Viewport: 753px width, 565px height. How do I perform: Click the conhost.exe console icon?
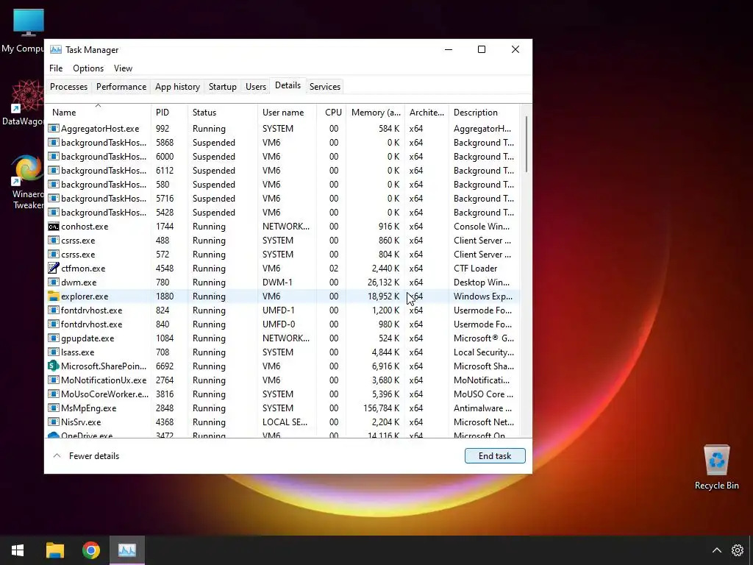pyautogui.click(x=53, y=227)
